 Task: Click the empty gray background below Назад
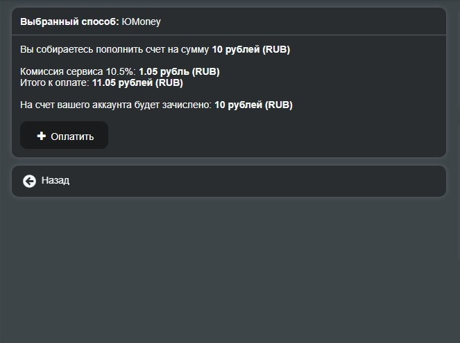pyautogui.click(x=229, y=270)
